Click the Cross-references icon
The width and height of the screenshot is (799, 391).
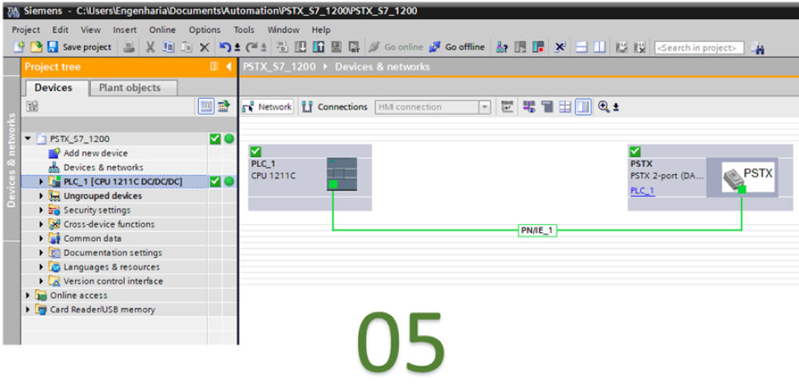tap(560, 47)
